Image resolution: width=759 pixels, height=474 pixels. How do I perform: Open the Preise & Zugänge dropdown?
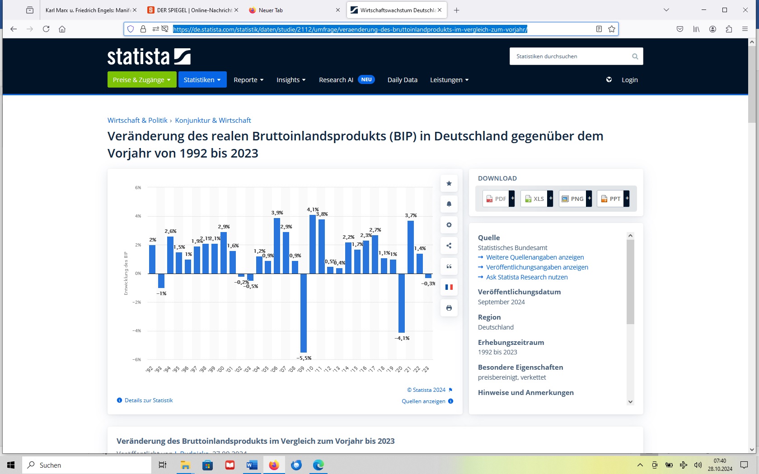[142, 80]
